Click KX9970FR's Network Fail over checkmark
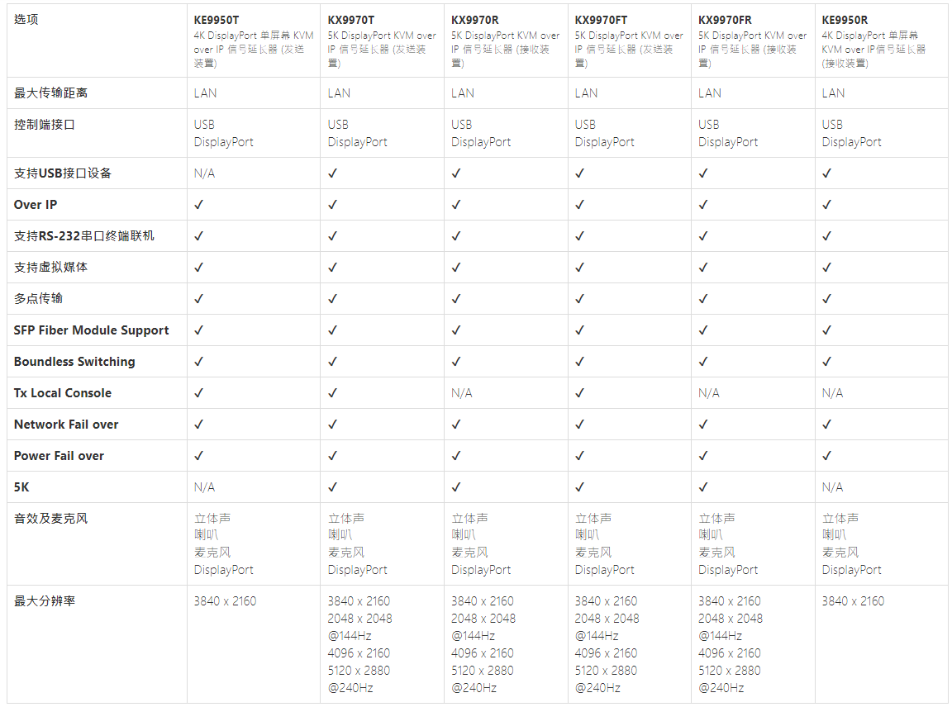 [703, 425]
